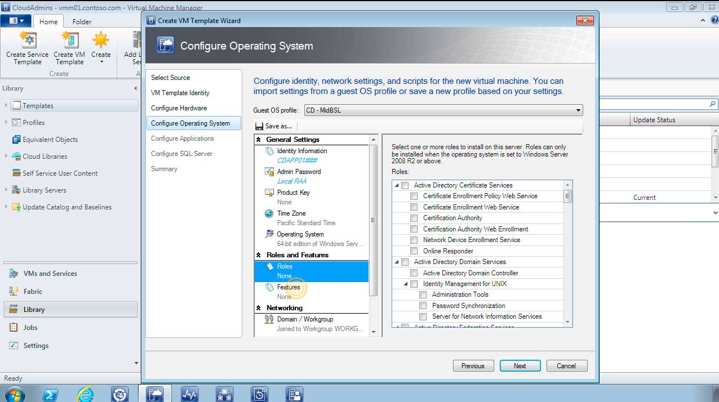Collapse Active Directory Domain Services tree node
The image size is (719, 402).
point(397,262)
